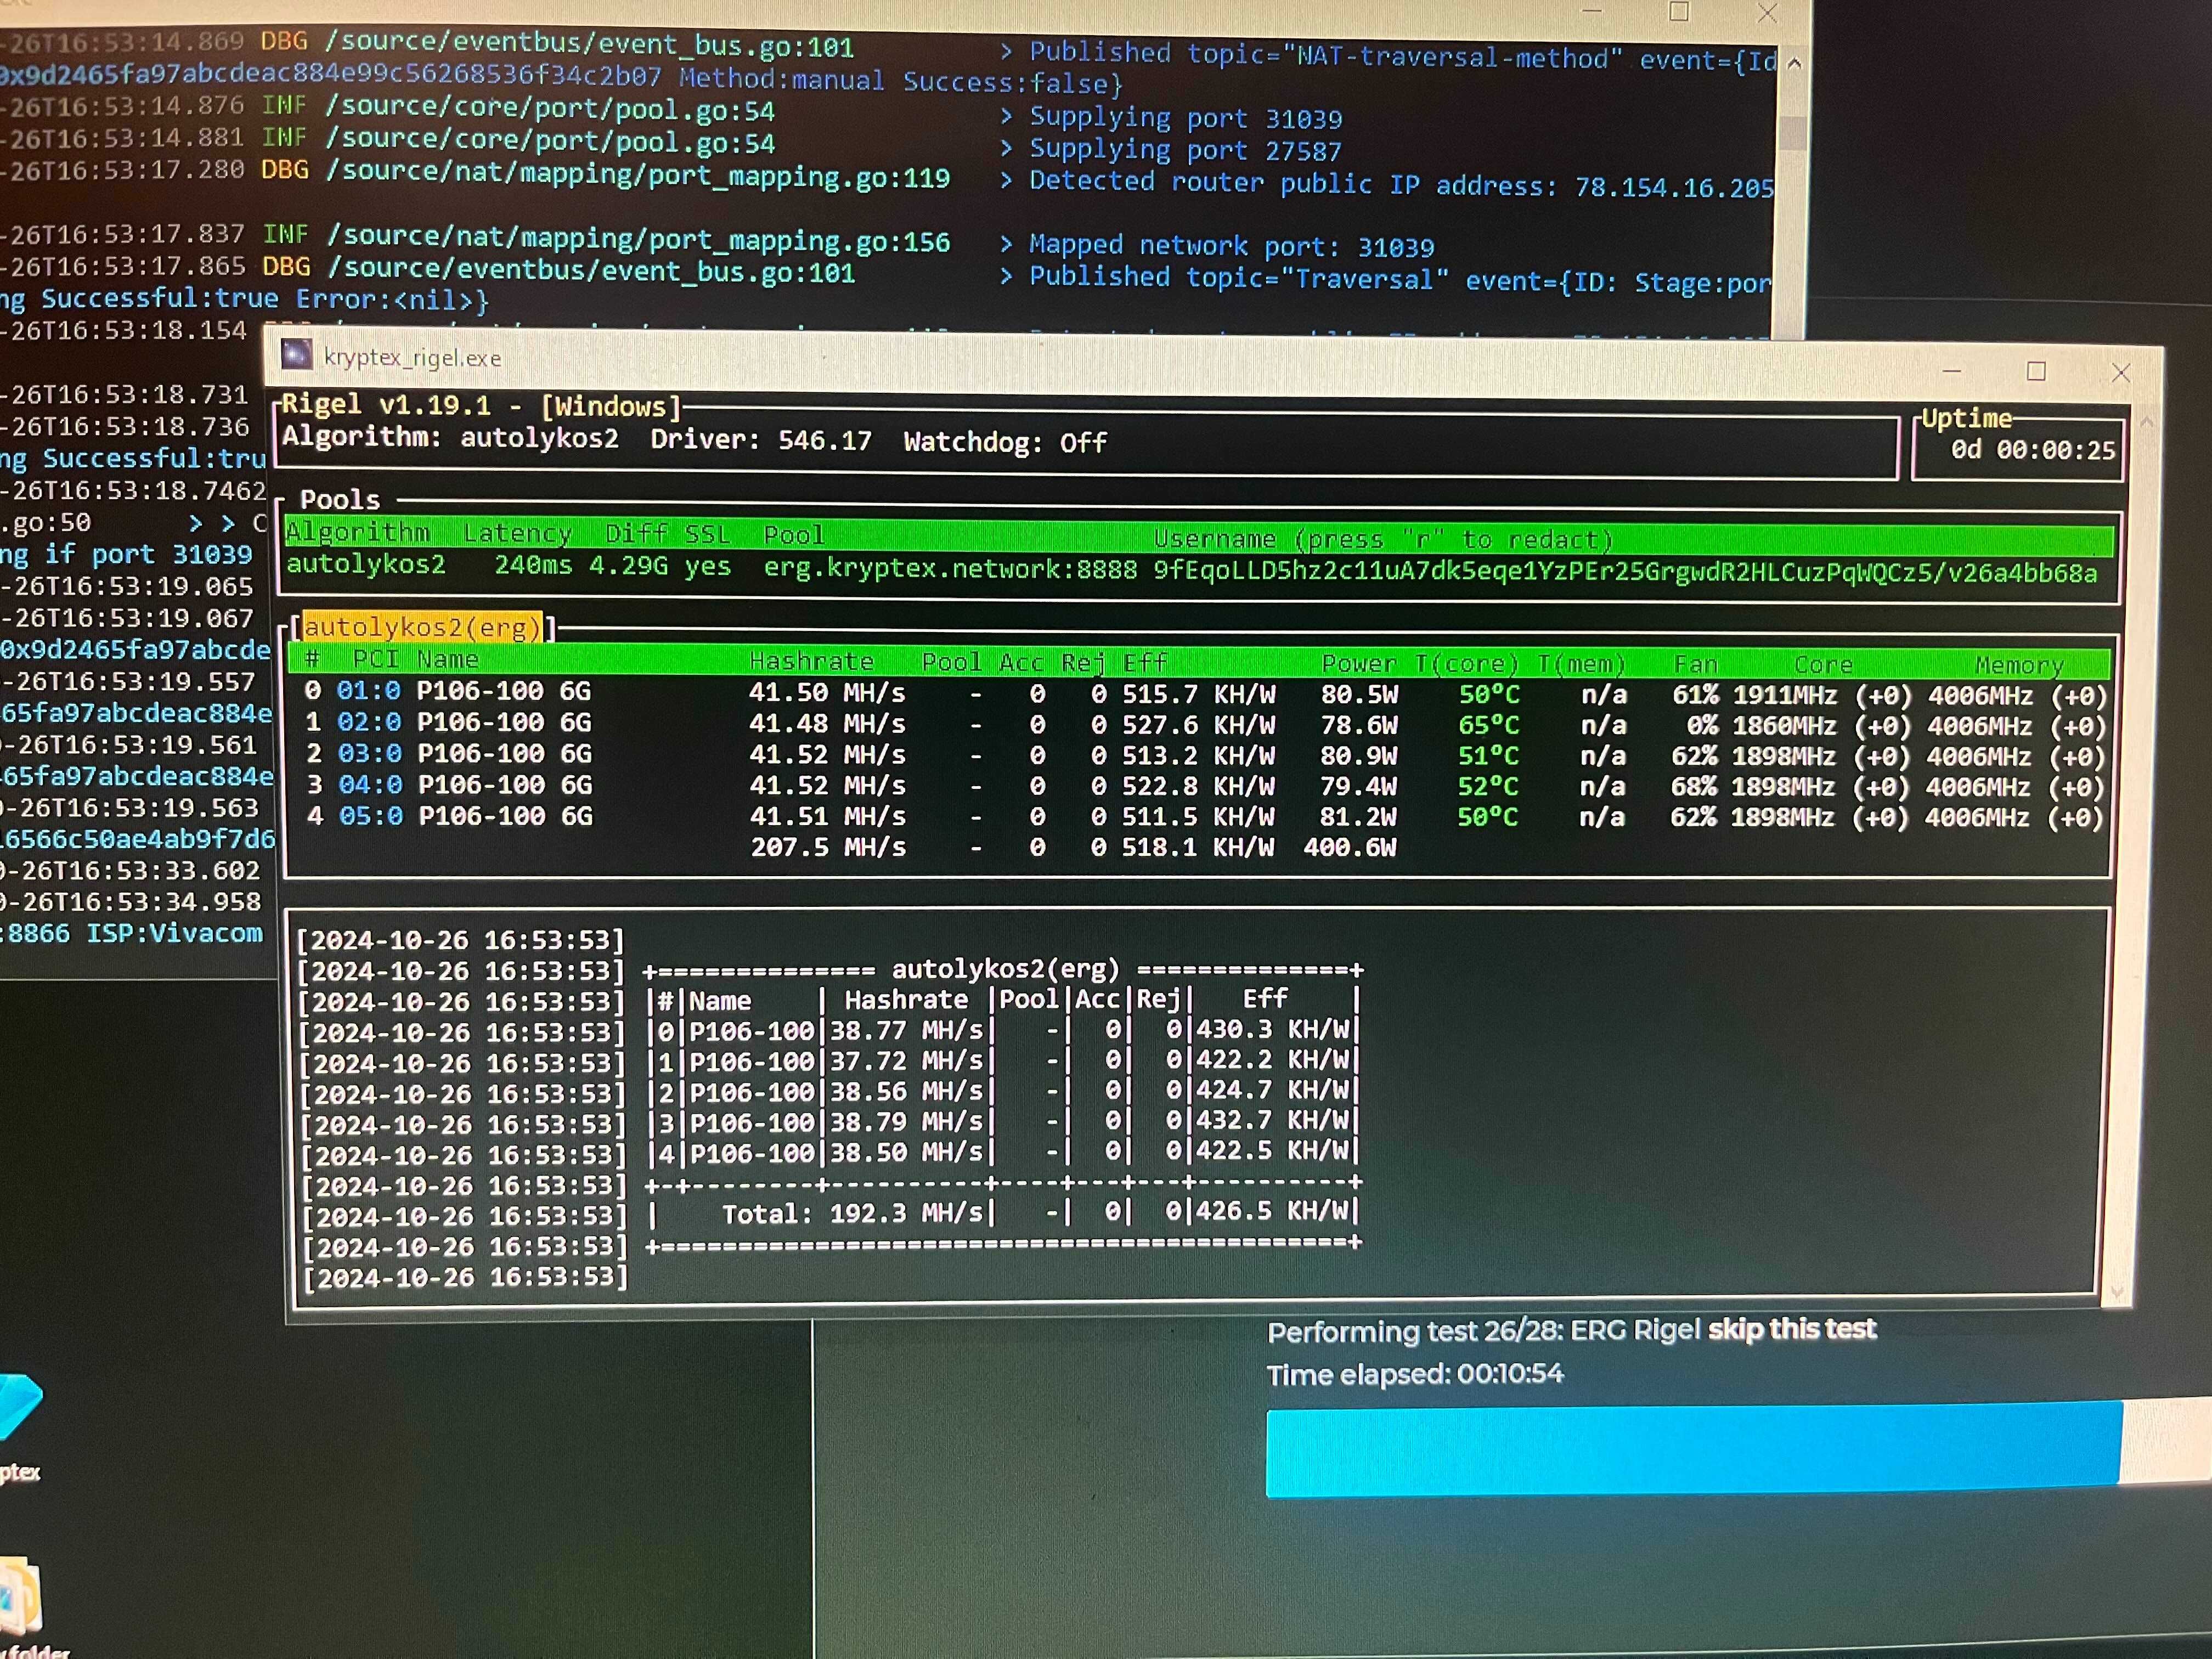Click the Uptime value "0d 00:00:25"
This screenshot has height=1659, width=2212.
[2033, 450]
